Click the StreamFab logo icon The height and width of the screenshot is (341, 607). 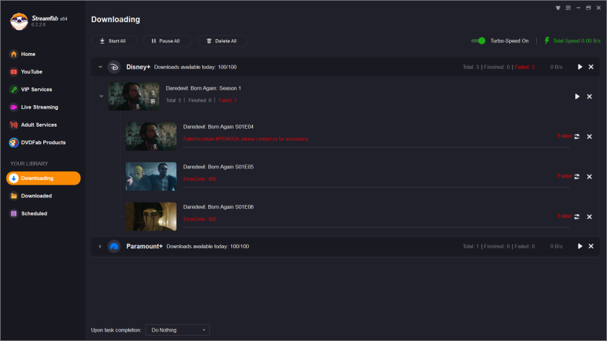(18, 22)
